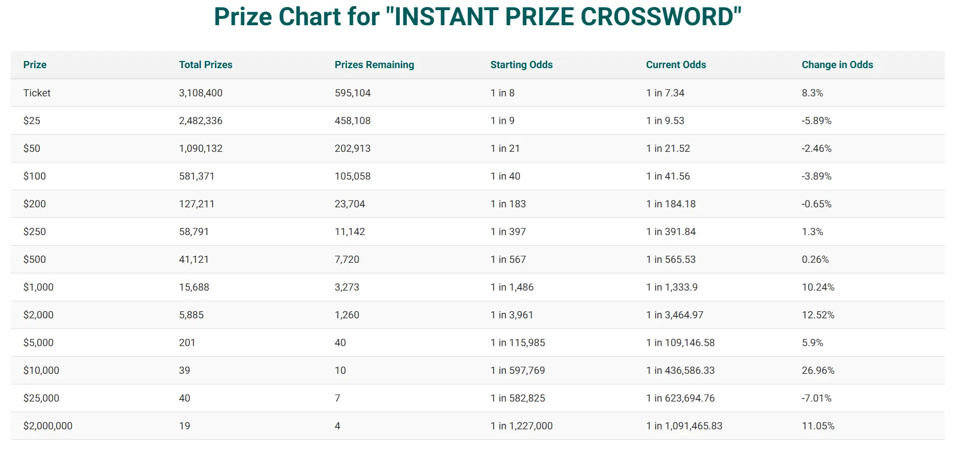
Task: Click the 26.96% change in odds value
Action: click(x=818, y=370)
